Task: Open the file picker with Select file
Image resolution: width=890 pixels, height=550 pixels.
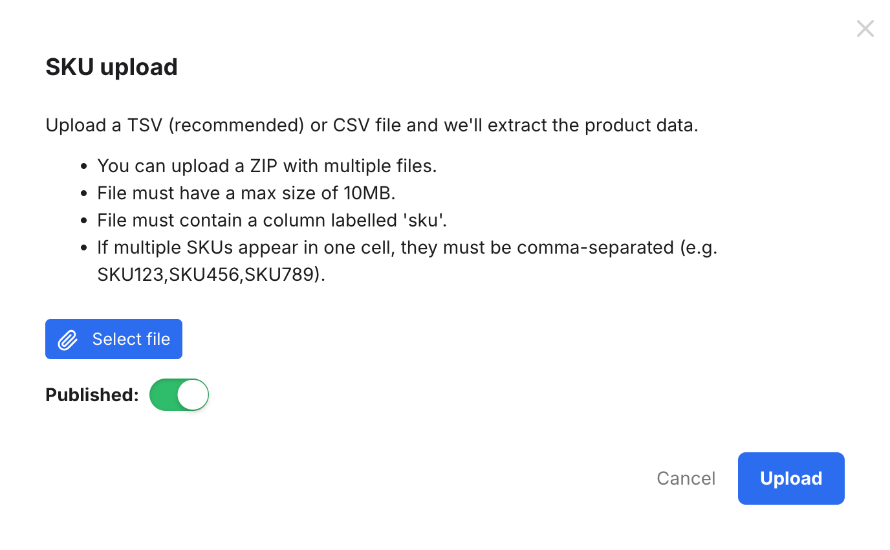Action: (113, 338)
